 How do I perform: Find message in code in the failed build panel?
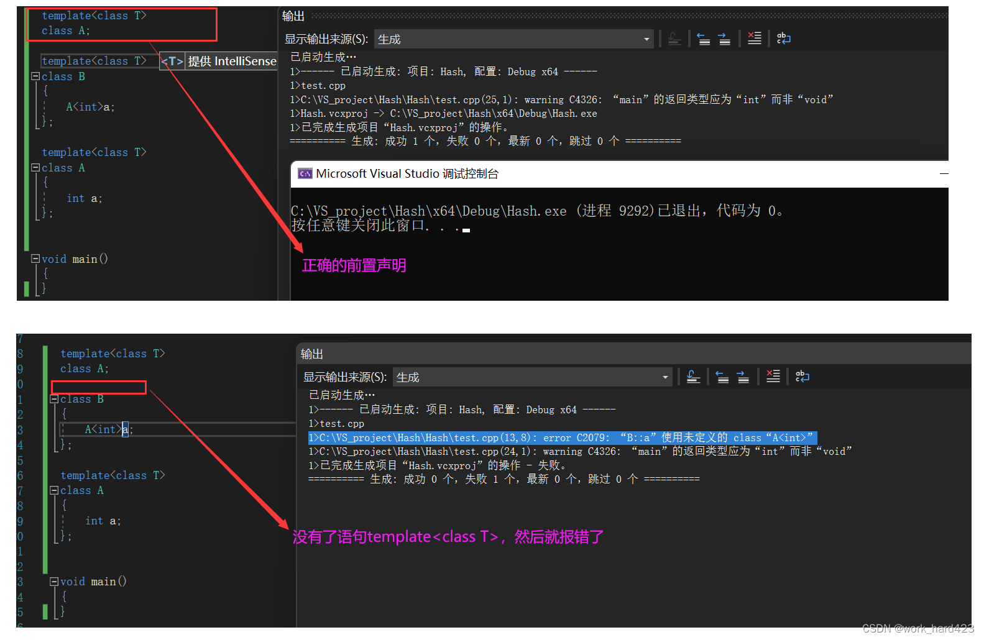click(x=693, y=377)
